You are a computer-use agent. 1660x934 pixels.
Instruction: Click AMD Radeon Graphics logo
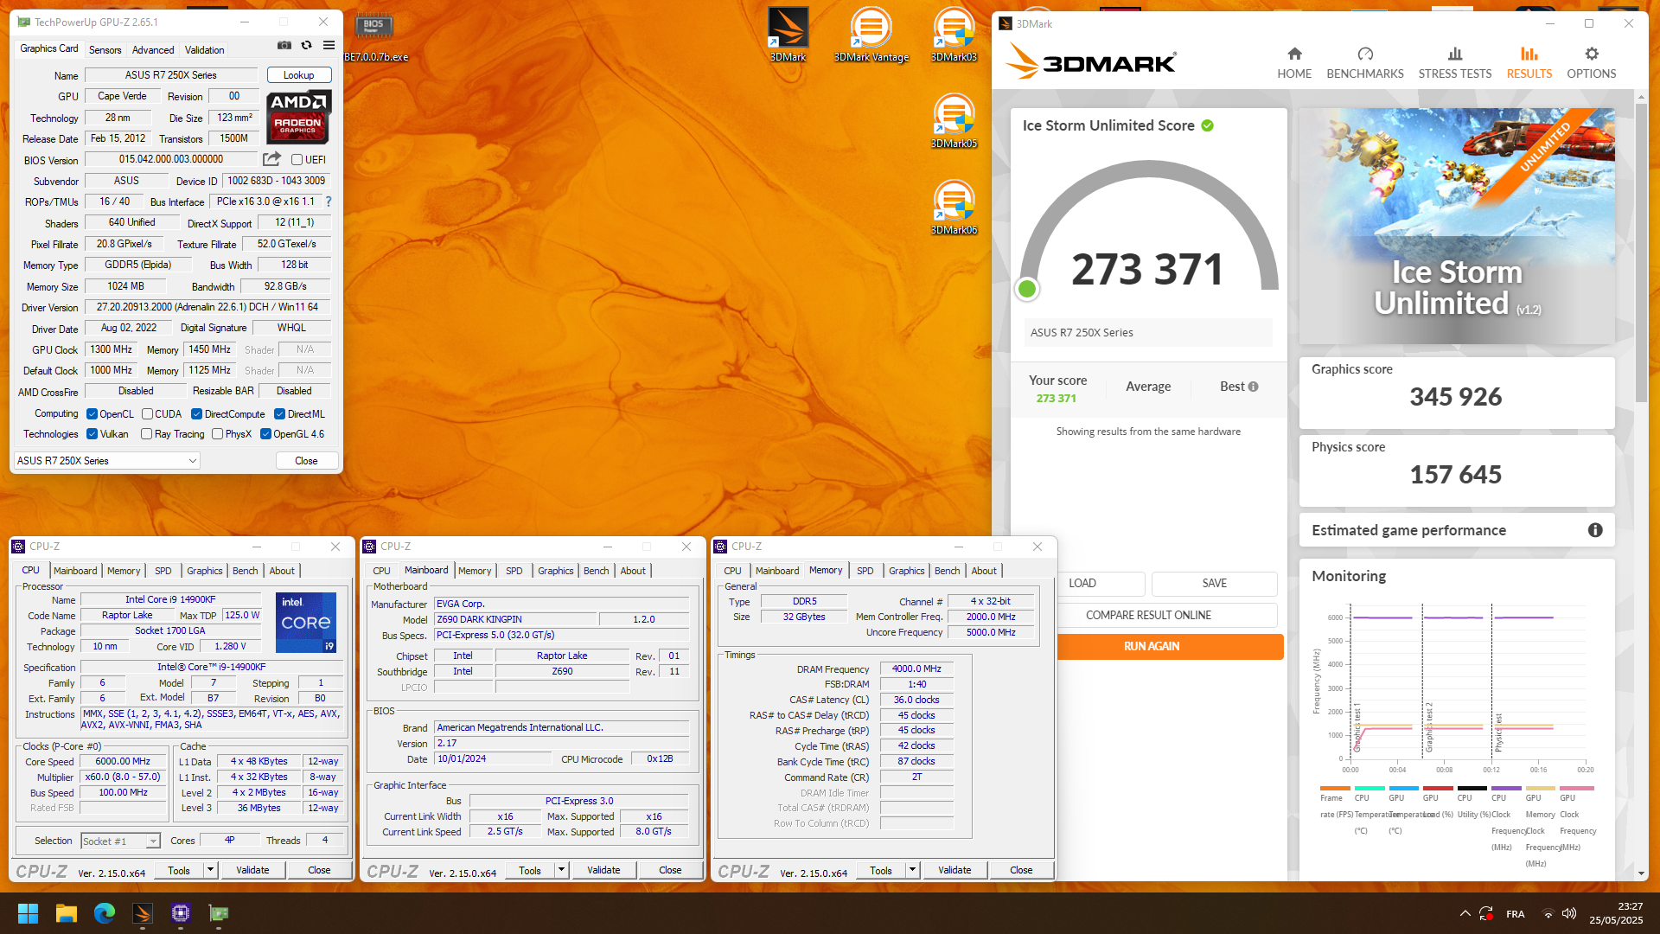point(298,117)
